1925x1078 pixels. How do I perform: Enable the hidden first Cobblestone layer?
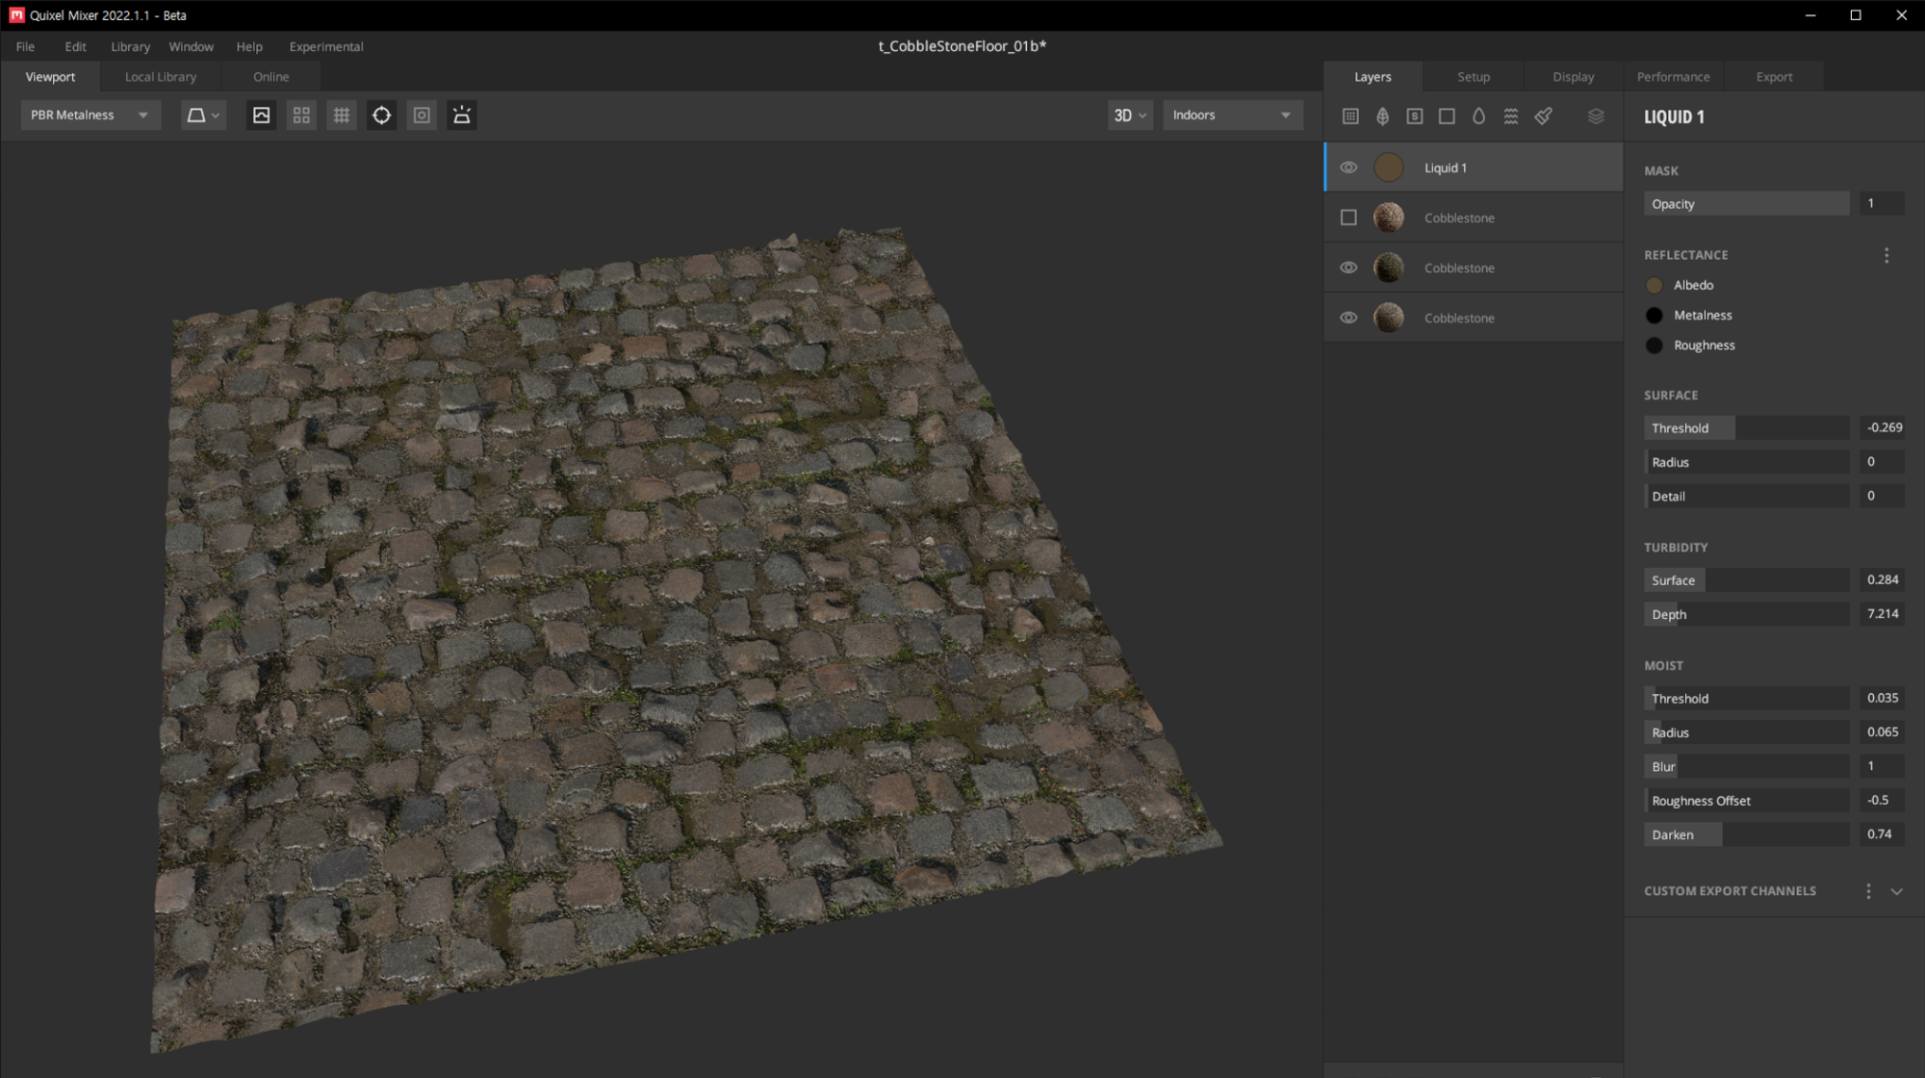point(1348,218)
